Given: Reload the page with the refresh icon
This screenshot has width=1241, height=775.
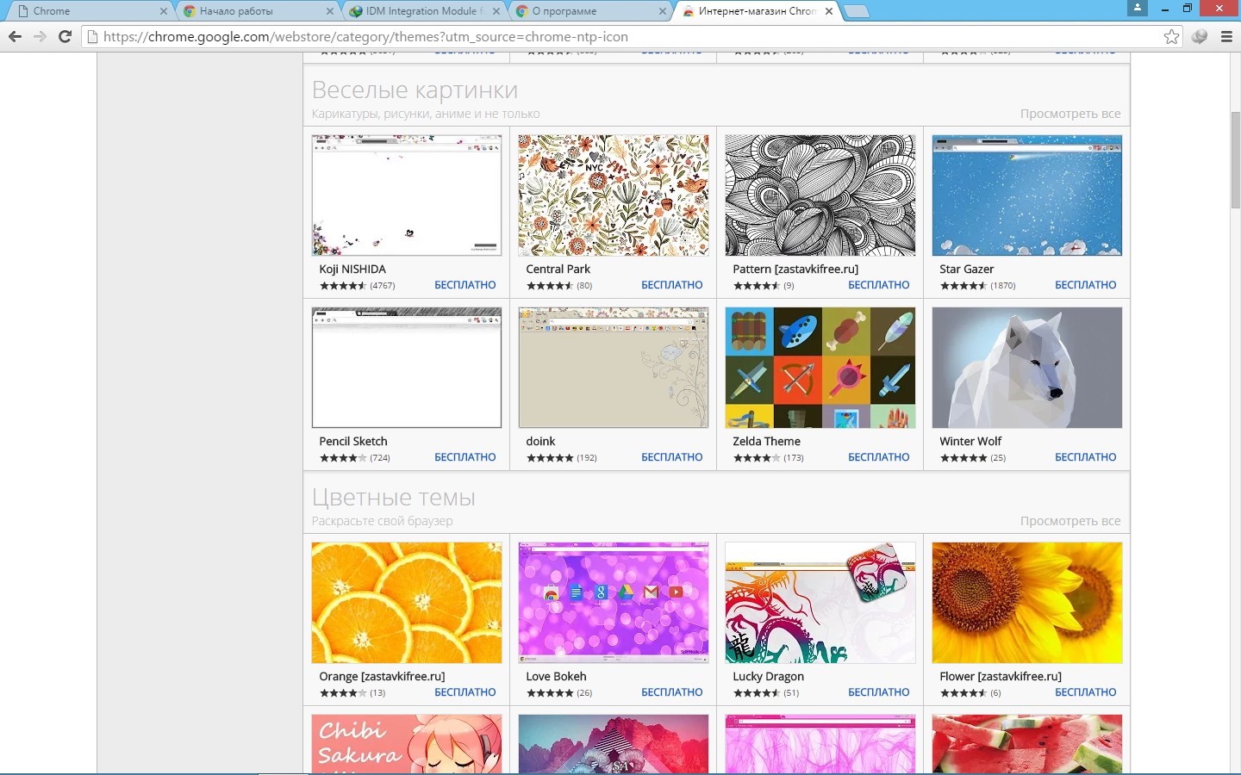Looking at the screenshot, I should pyautogui.click(x=65, y=36).
